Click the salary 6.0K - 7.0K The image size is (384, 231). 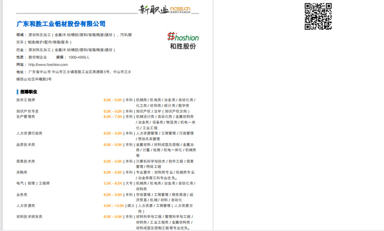[112, 117]
